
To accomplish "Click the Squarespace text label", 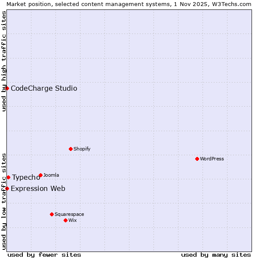I will (69, 214).
